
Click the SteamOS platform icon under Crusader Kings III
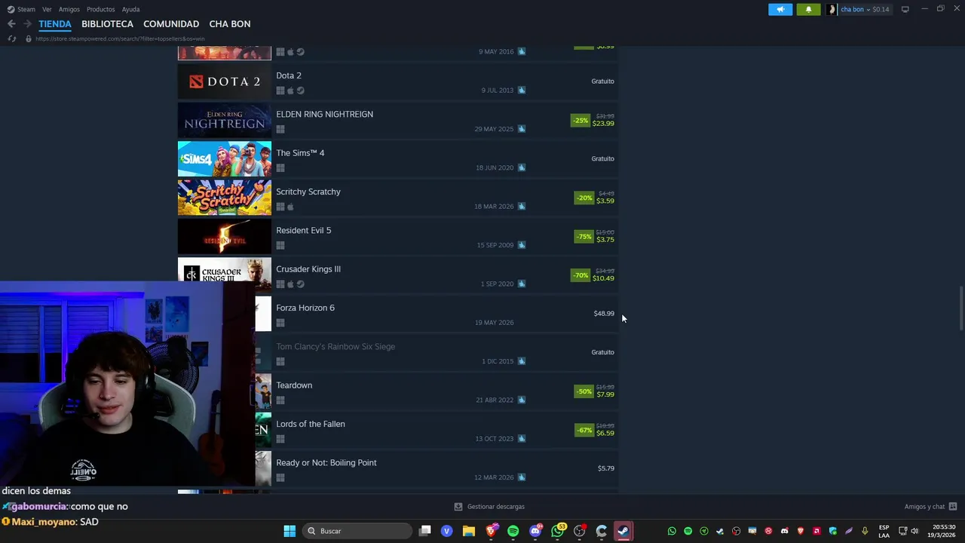click(x=300, y=284)
